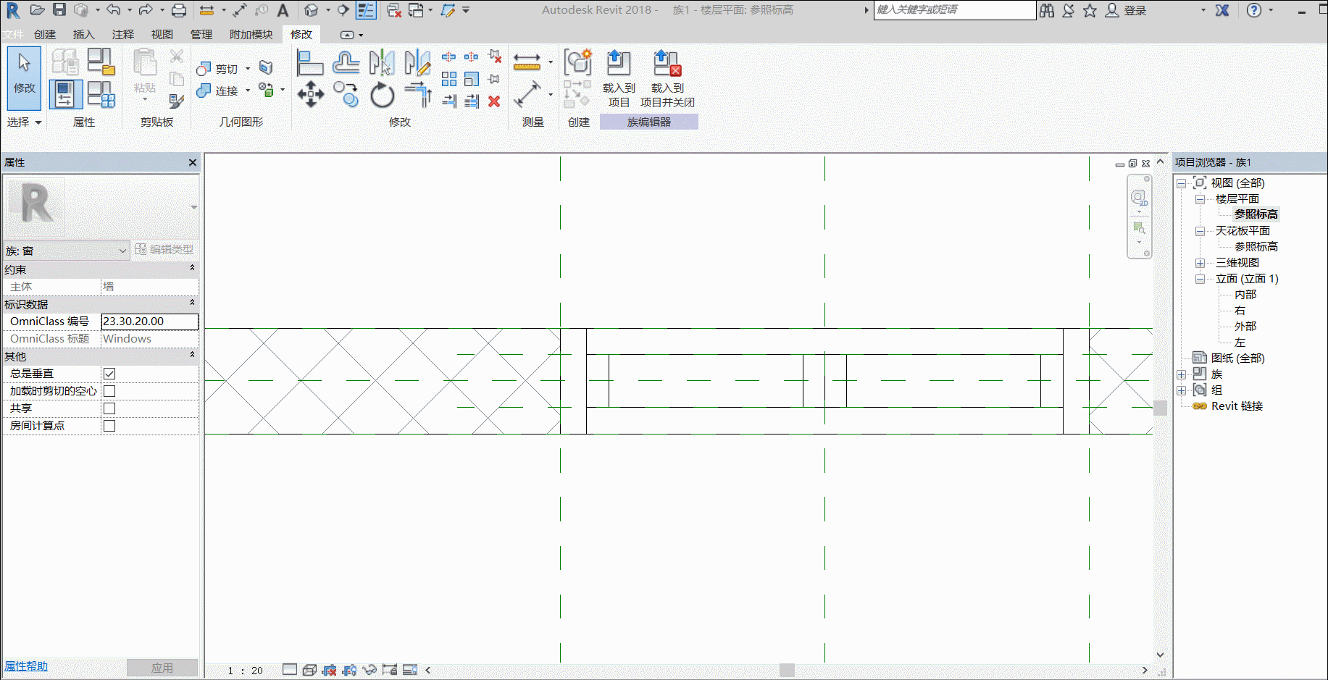Switch to the 管理 ribbon tab
Viewport: 1328px width, 680px height.
tap(201, 34)
